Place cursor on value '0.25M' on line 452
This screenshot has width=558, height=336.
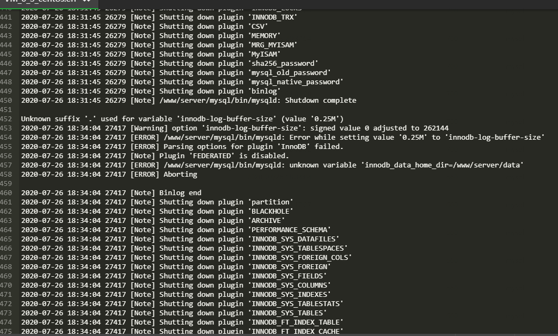click(325, 119)
